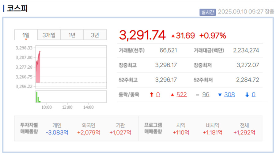This screenshot has width=276, height=155.
Task: Open the 308 falling stocks link
Action: tap(229, 95)
